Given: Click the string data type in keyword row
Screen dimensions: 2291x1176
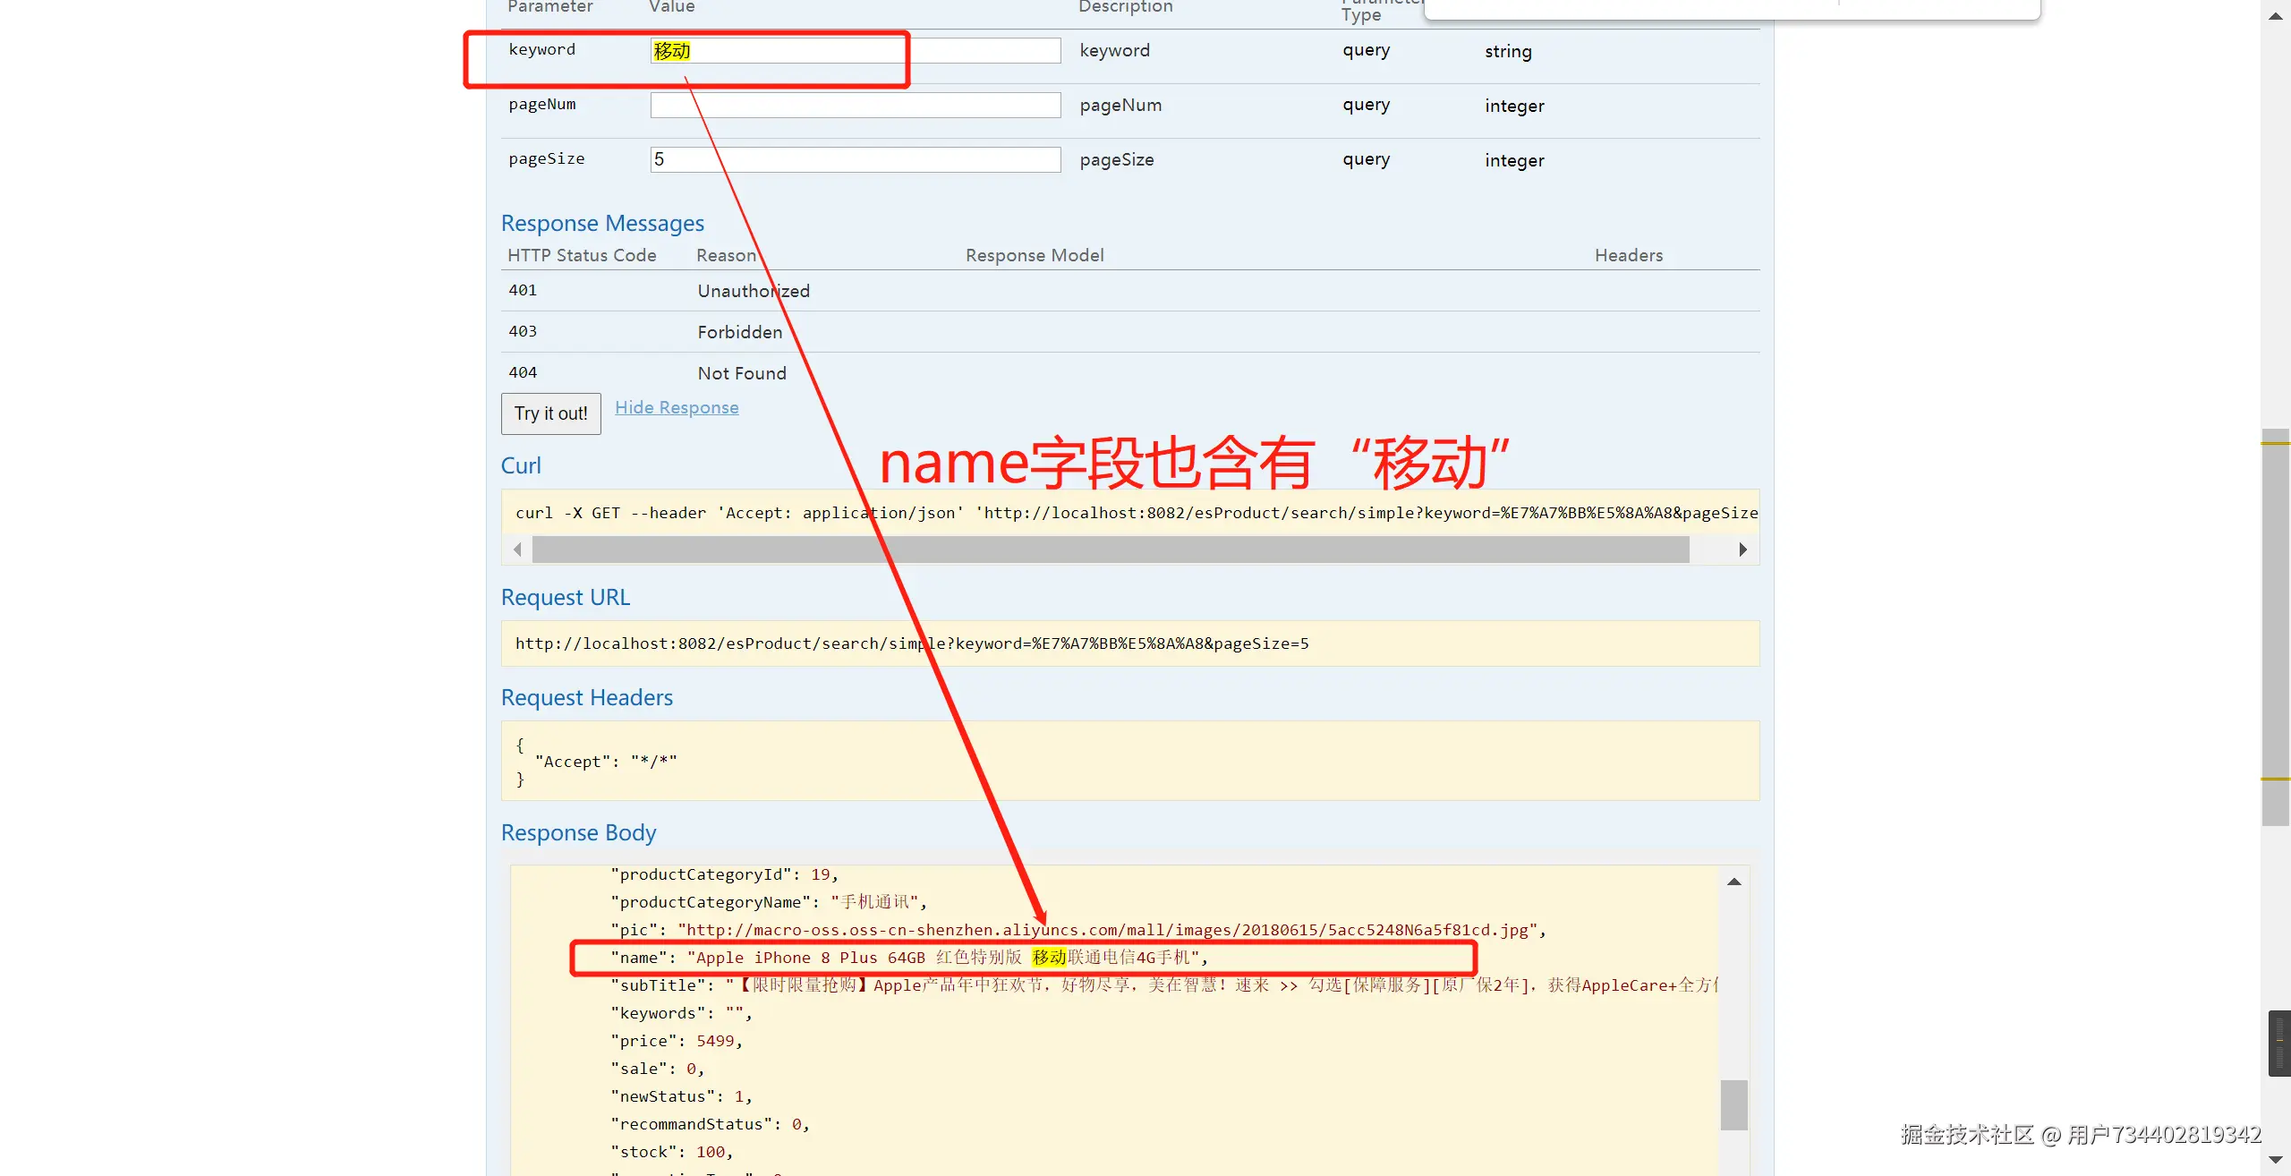Looking at the screenshot, I should coord(1508,51).
